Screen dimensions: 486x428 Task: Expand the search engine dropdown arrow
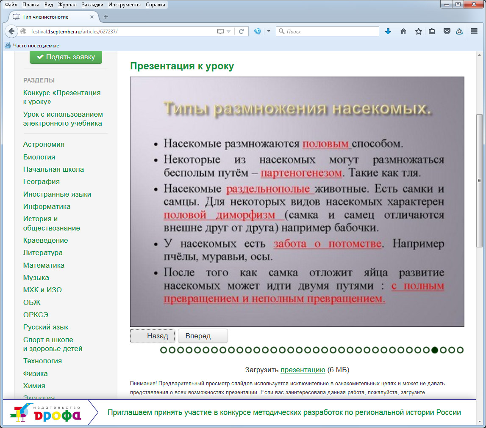point(269,31)
